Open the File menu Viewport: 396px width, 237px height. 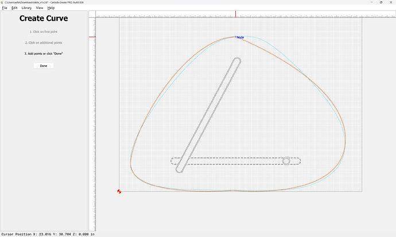[5, 8]
